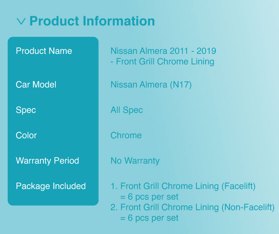This screenshot has width=279, height=234.
Task: Click the list number 2 in package list
Action: (114, 207)
